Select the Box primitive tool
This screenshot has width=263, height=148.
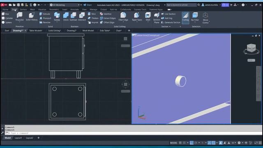click(5, 14)
